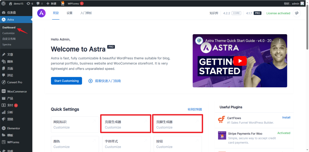Image resolution: width=309 pixels, height=152 pixels.
Task: Select Customize under Astra submenu
Action: (8, 33)
